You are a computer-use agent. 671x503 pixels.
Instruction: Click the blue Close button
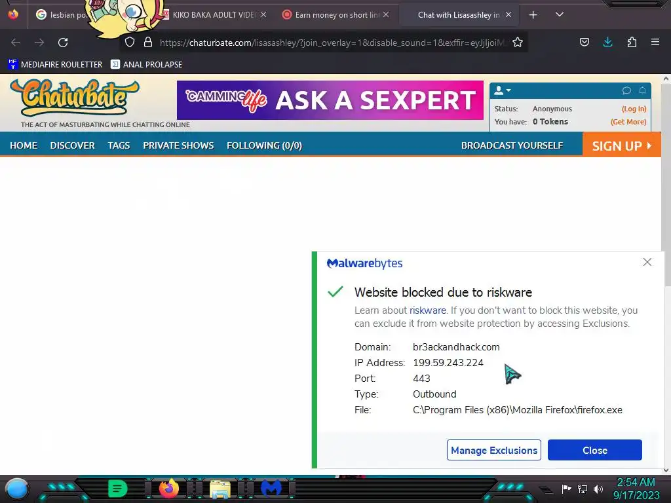[x=595, y=450]
